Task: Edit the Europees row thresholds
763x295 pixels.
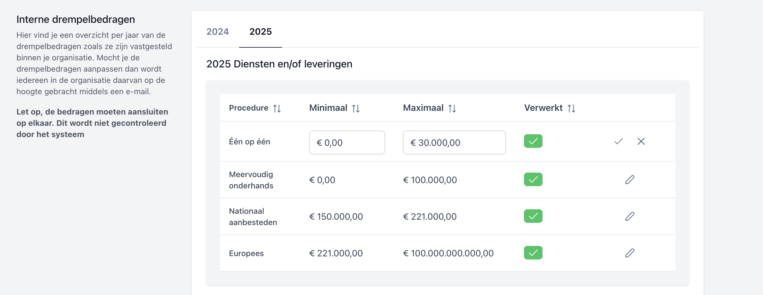Action: (x=630, y=253)
